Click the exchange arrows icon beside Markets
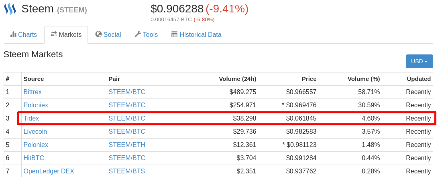444x177 pixels. (x=54, y=34)
